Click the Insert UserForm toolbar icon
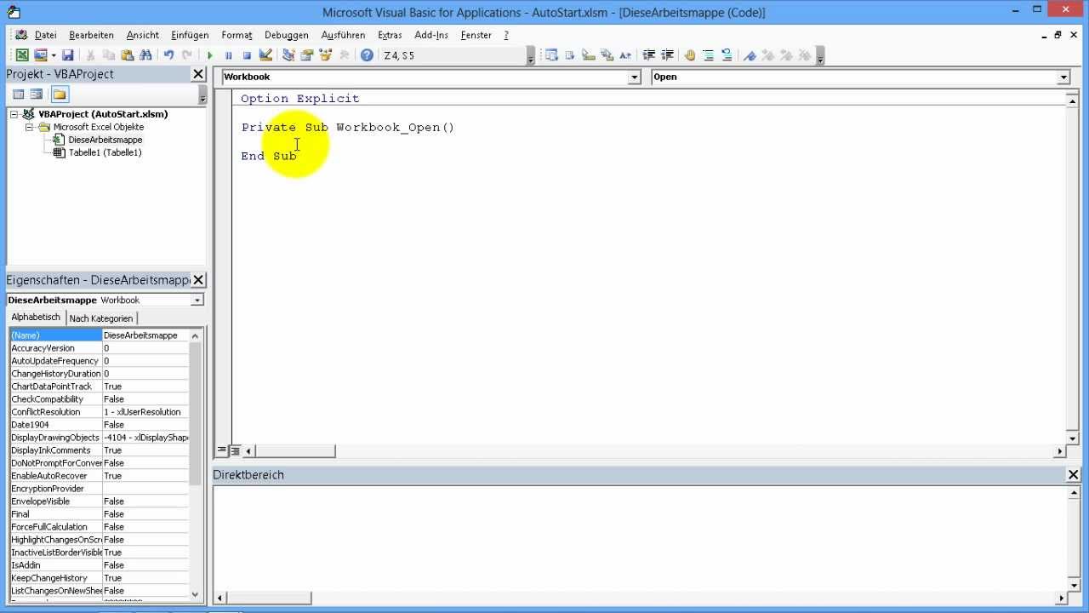Image resolution: width=1089 pixels, height=613 pixels. click(x=41, y=55)
